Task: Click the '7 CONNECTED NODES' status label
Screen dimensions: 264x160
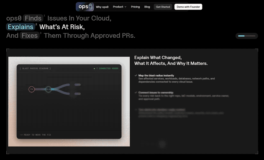Action: click(106, 68)
